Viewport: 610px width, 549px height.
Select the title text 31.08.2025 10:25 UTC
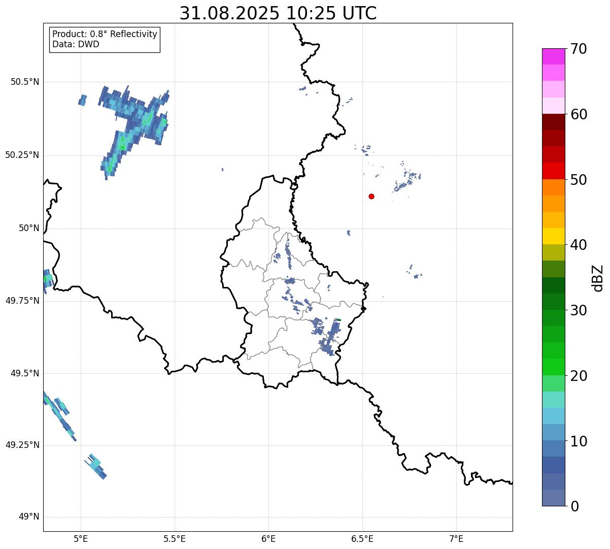278,13
